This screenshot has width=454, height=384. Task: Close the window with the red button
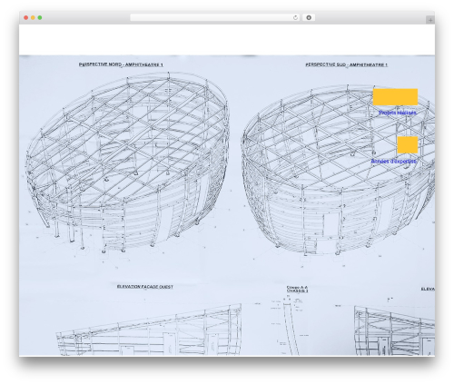(26, 18)
